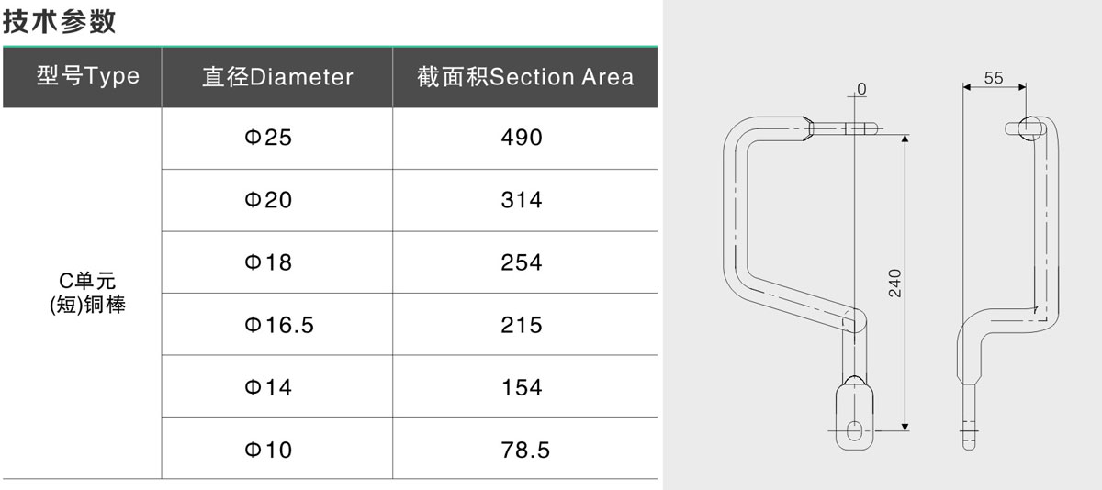The width and height of the screenshot is (1102, 490).
Task: Click the 直径Diameter column header
Action: (277, 77)
